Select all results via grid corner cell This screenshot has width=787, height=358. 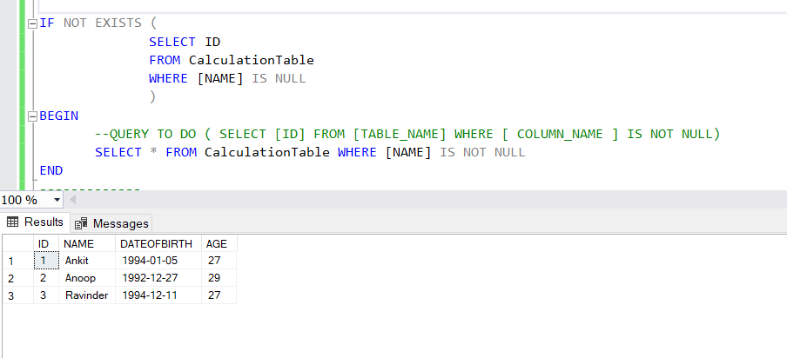(x=17, y=244)
